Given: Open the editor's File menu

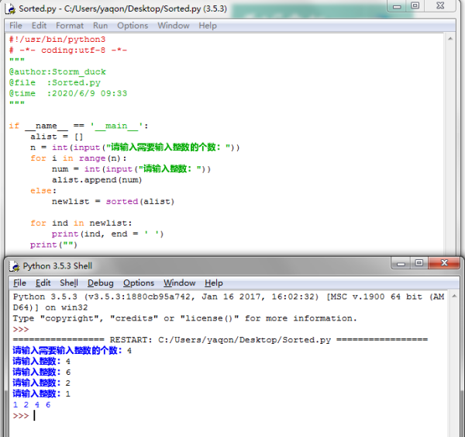Looking at the screenshot, I should (x=15, y=26).
